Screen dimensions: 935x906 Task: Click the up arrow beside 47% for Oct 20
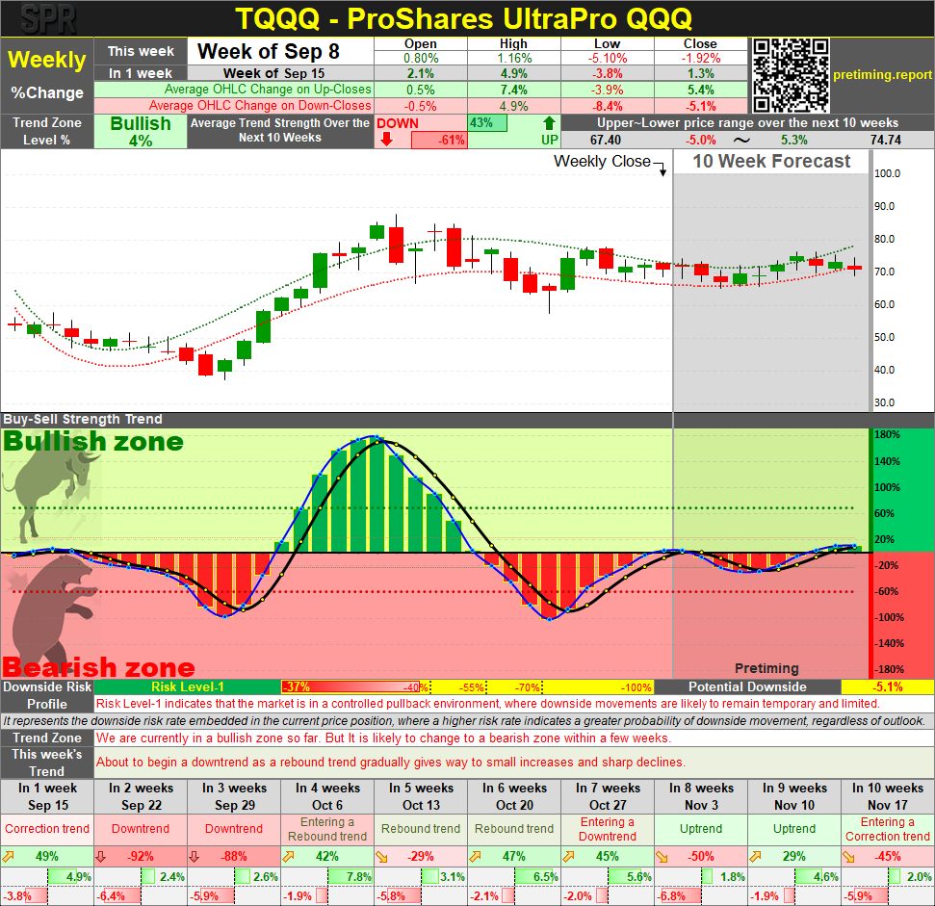pyautogui.click(x=475, y=857)
